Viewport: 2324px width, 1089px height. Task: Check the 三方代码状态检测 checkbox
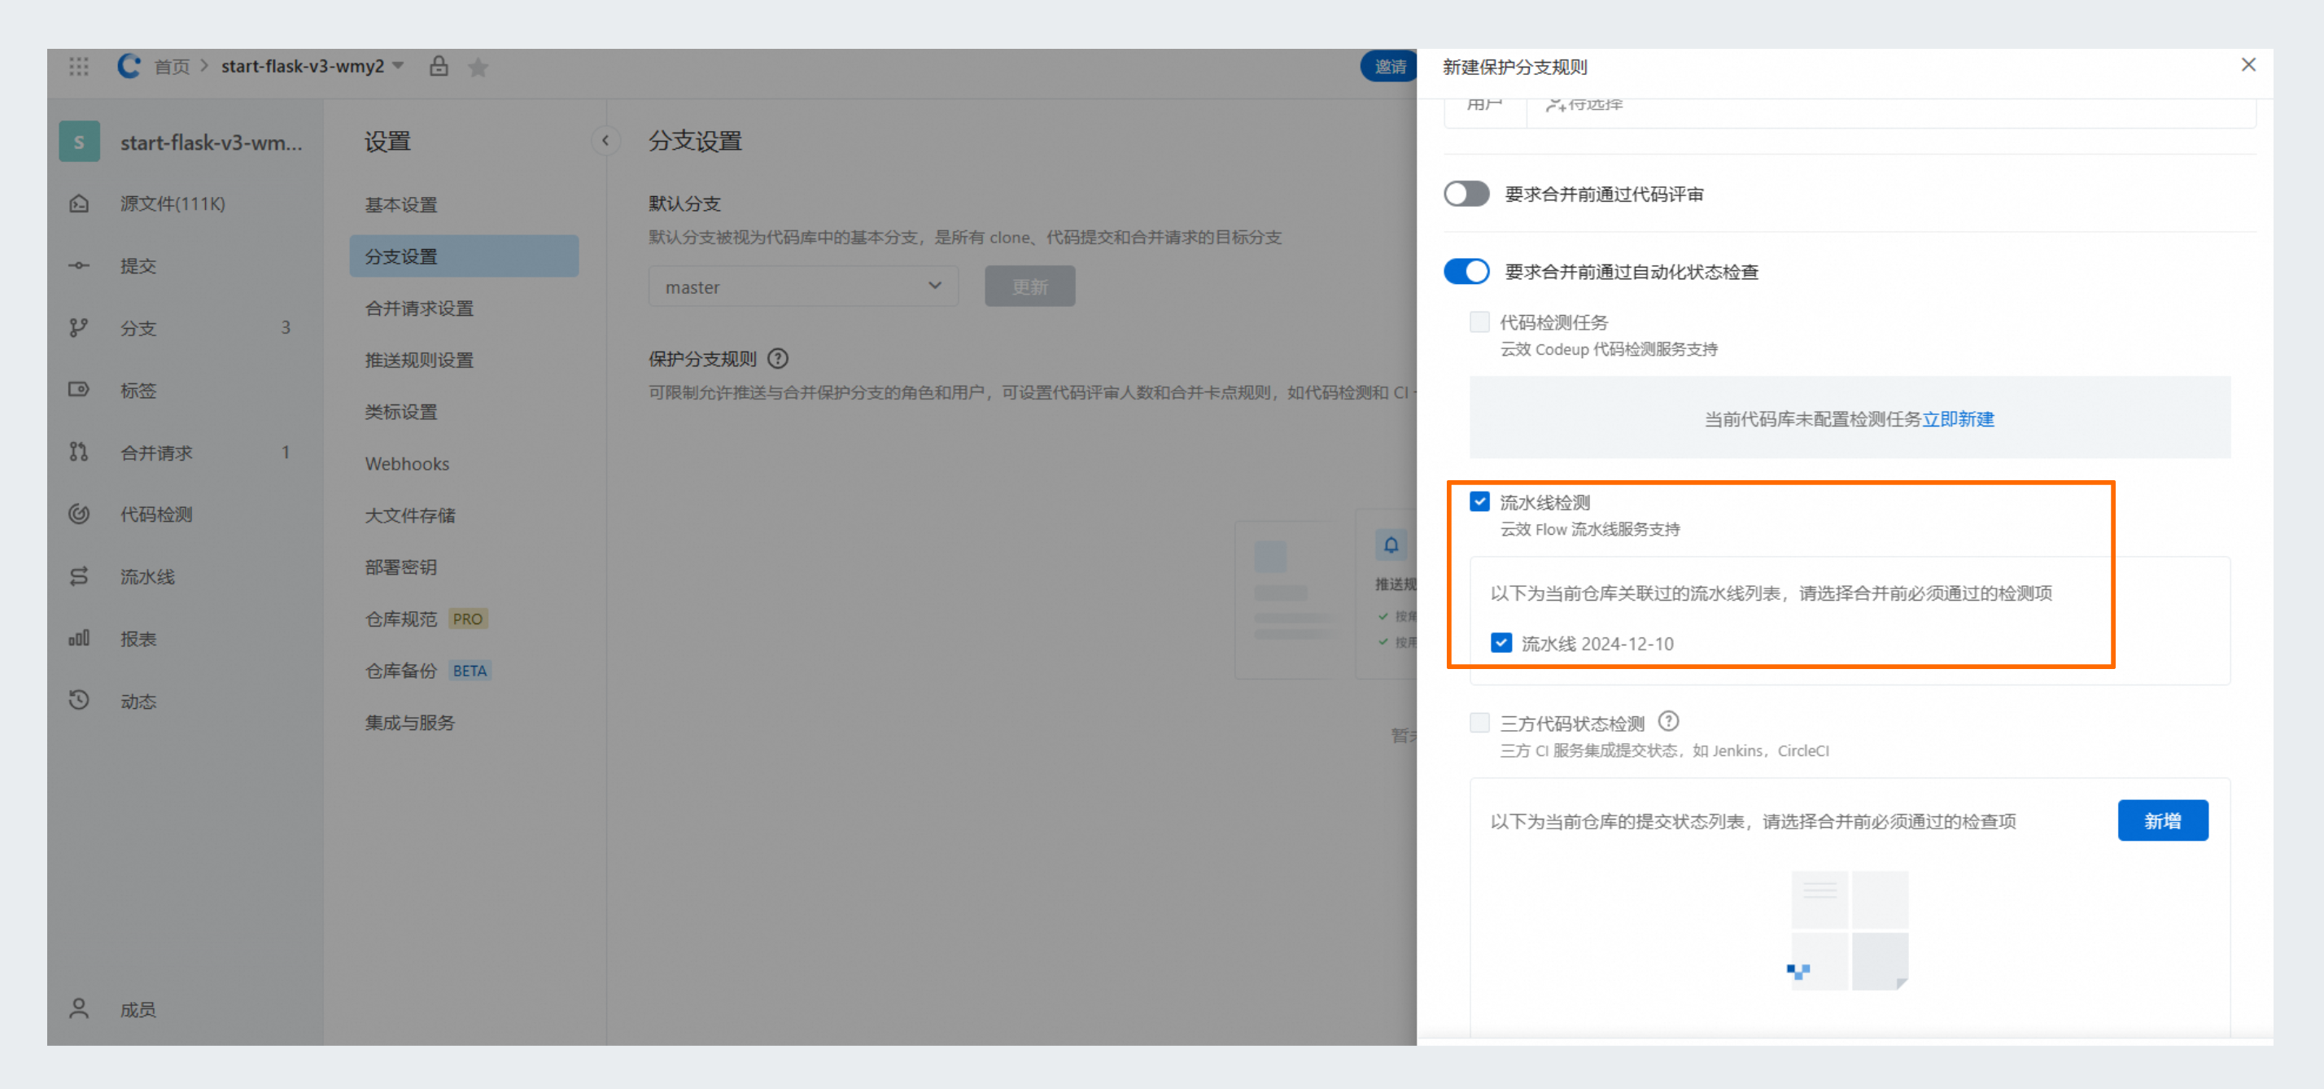click(x=1479, y=723)
